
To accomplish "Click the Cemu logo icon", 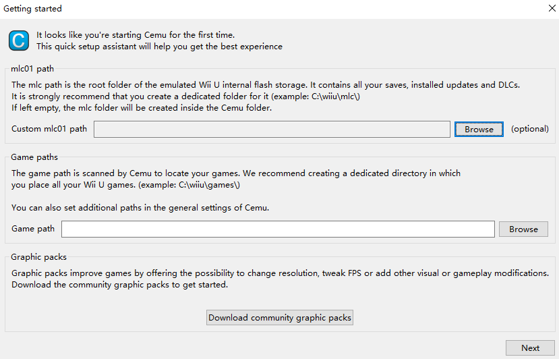I will 19,40.
